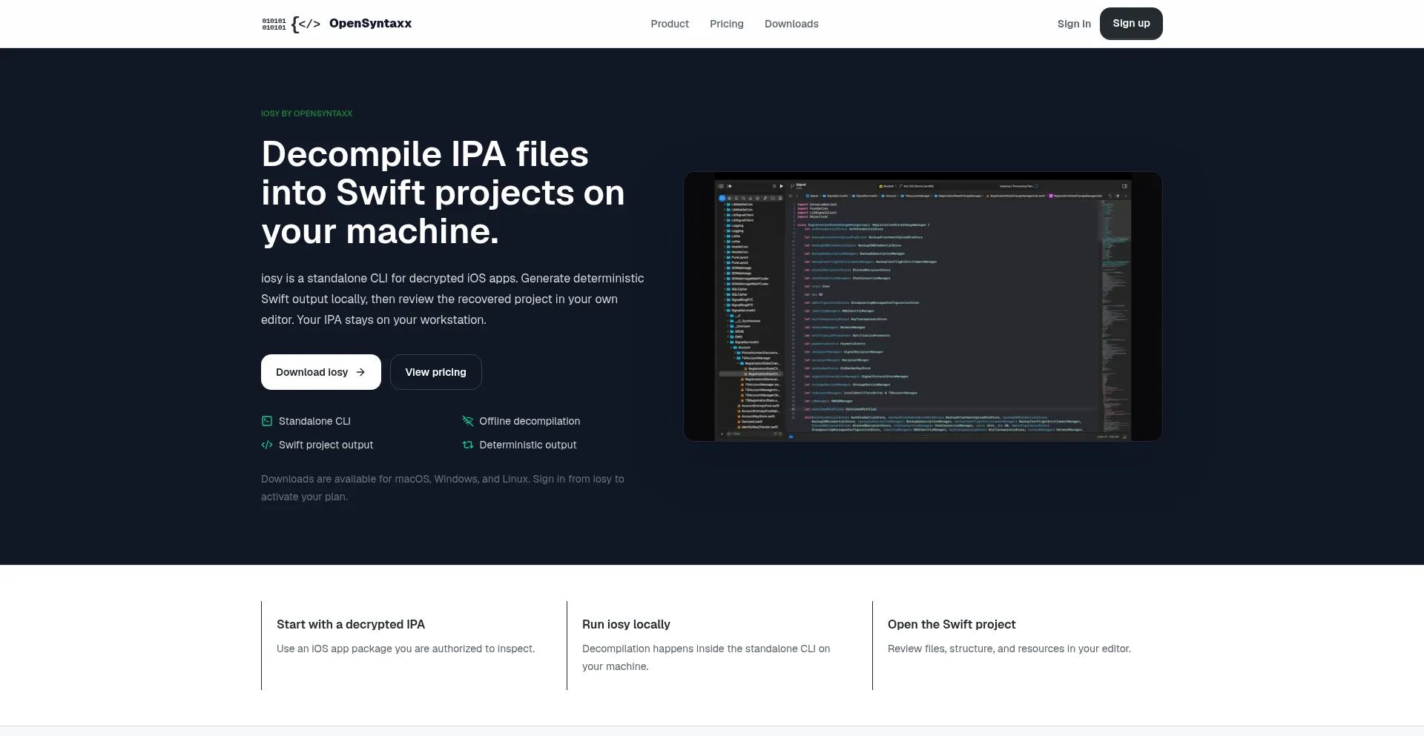Click the Start with a decrypted IPA heading

[x=351, y=624]
